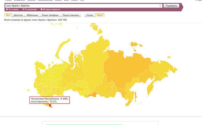Screen dimensions: 202x125
Task: Clear the search query with the X icon
Action: click(x=160, y=6)
